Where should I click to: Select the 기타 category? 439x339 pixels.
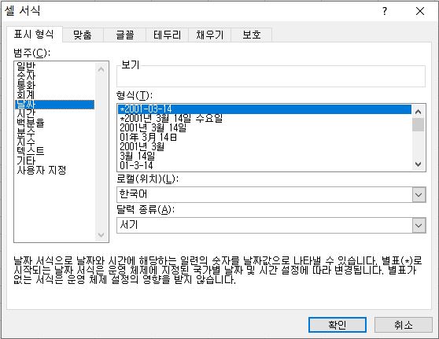point(54,161)
